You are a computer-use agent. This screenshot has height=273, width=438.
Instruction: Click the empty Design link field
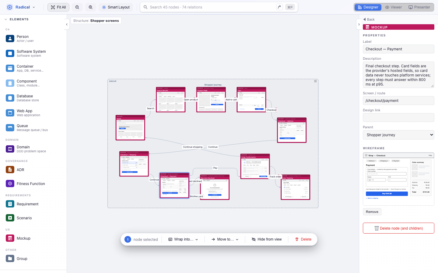pos(398,118)
